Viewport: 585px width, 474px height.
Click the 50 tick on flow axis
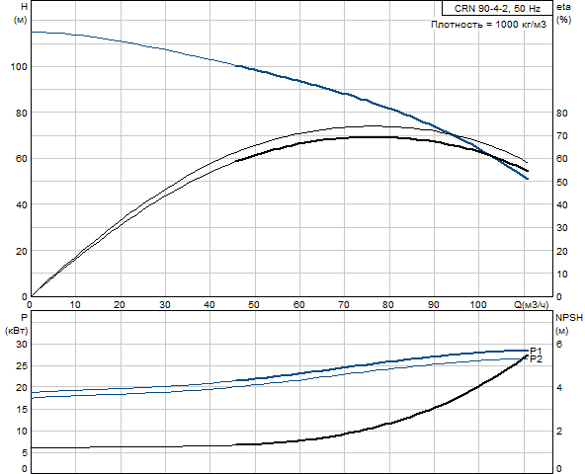coord(254,305)
